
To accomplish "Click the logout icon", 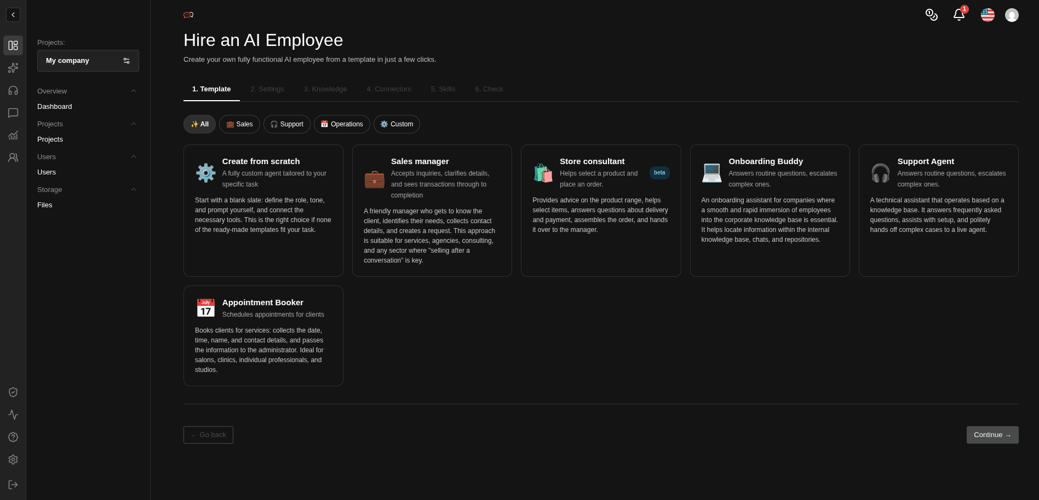I will coord(13,485).
